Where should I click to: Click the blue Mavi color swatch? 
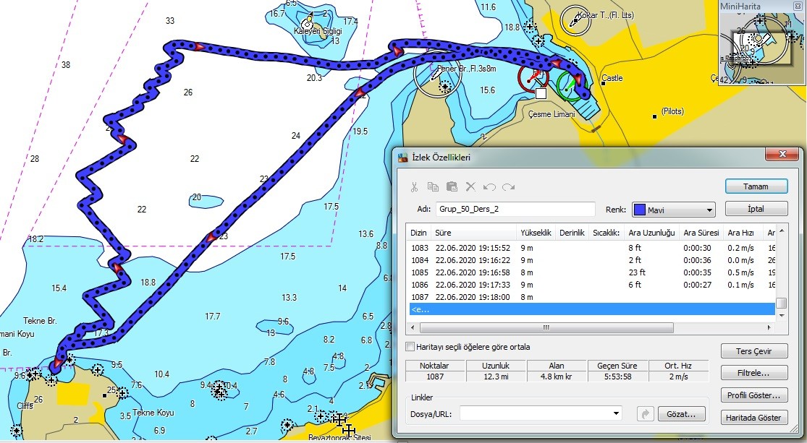click(x=640, y=210)
